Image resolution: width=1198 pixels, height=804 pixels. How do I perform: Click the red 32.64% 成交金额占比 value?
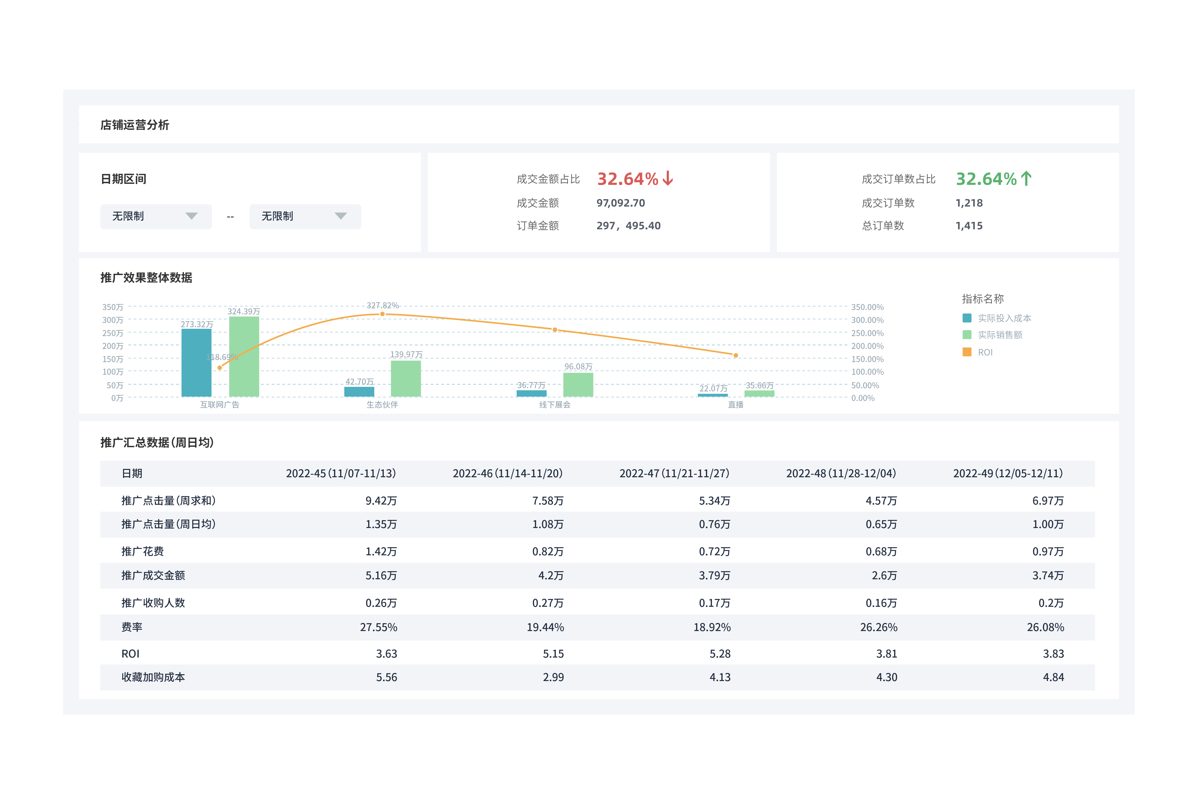(628, 179)
